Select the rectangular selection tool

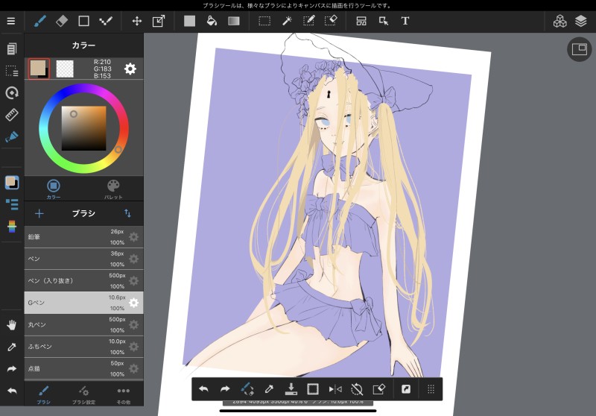[264, 21]
